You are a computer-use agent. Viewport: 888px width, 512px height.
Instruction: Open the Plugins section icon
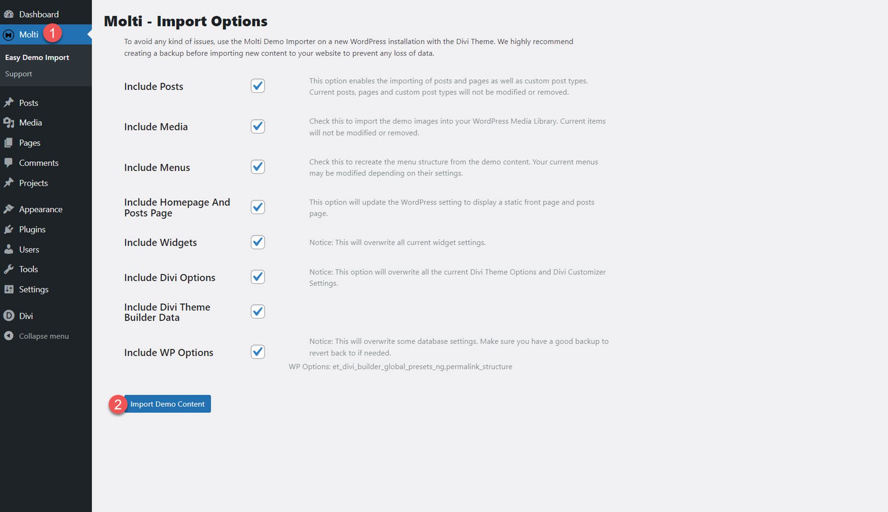tap(10, 229)
